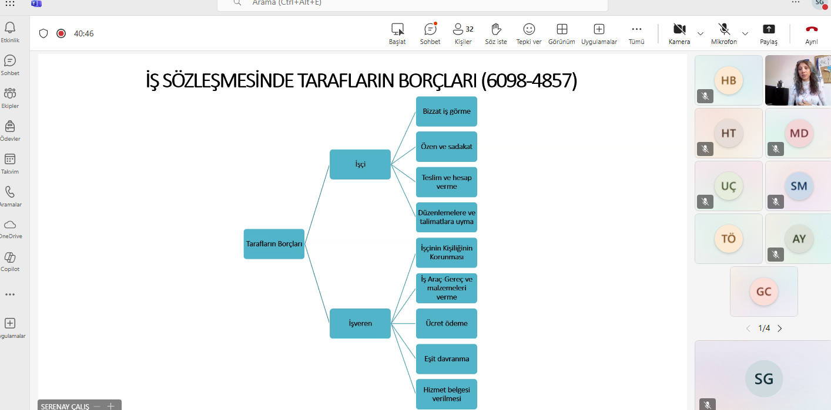Viewport: 831px width, 410px height.
Task: Open the Görünüm view options
Action: [561, 33]
